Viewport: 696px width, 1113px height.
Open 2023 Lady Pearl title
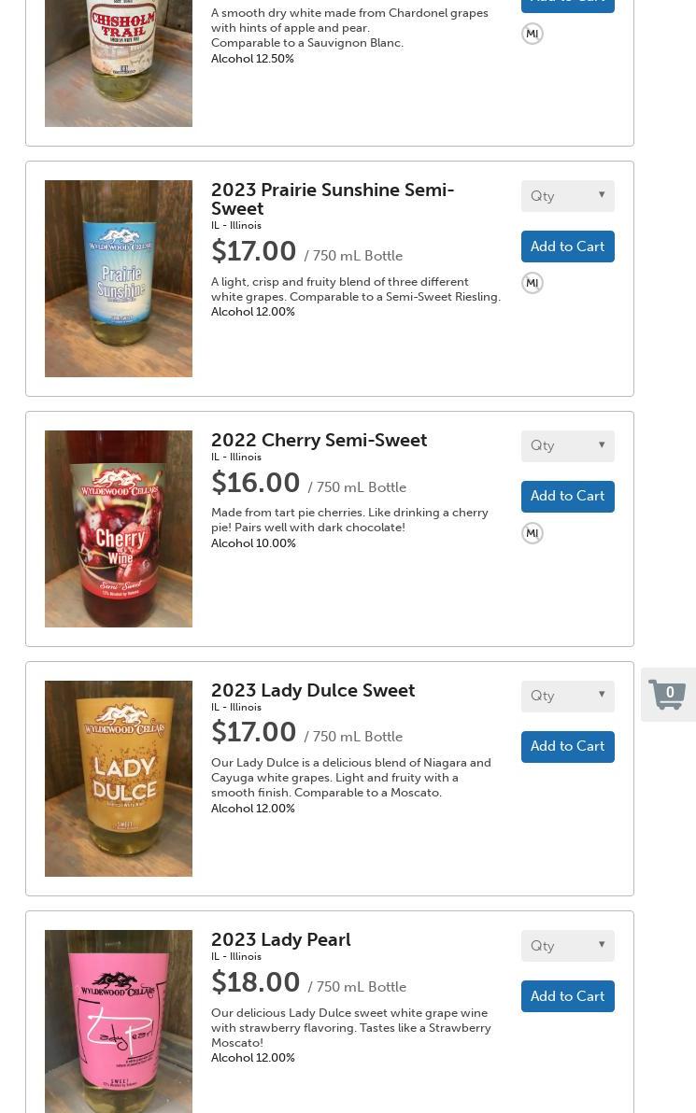280,940
